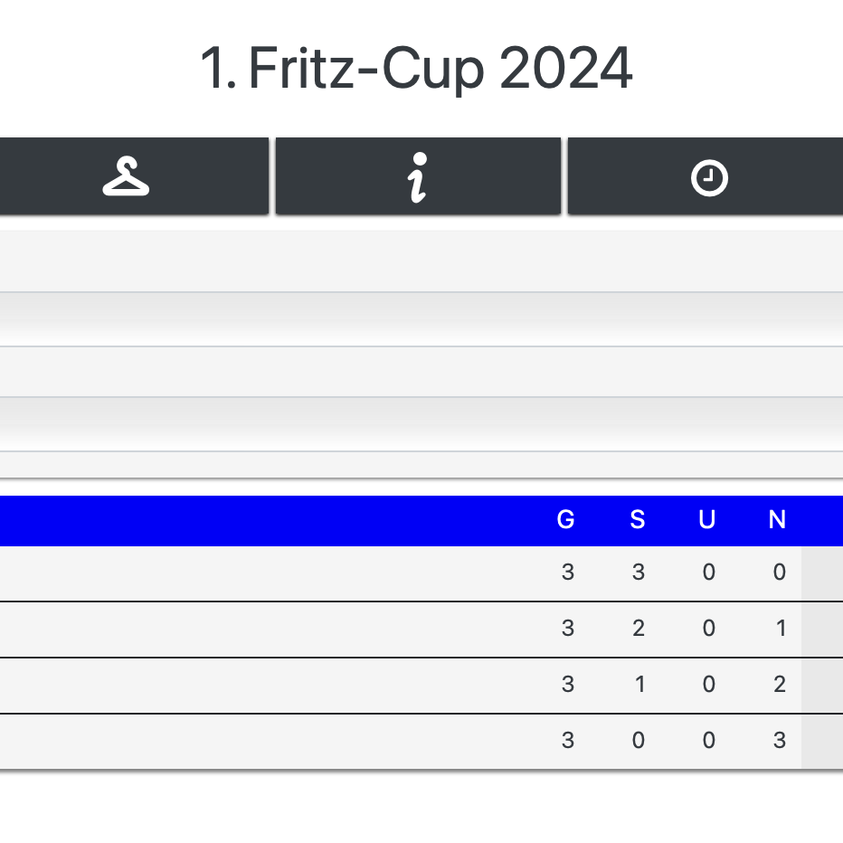Open the clock schedule tab
The image size is (843, 843).
click(x=708, y=177)
